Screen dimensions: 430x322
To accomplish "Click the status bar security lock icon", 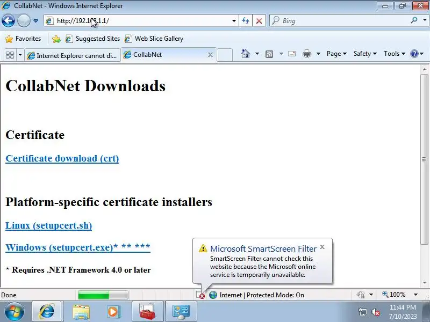I will pos(361,295).
